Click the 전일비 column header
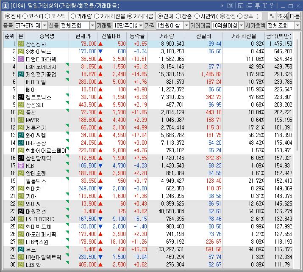303x272 pixels. pyautogui.click(x=203, y=36)
